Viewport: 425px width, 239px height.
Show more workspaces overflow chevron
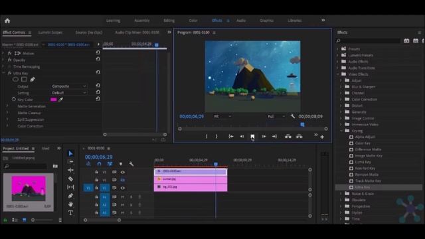(323, 21)
